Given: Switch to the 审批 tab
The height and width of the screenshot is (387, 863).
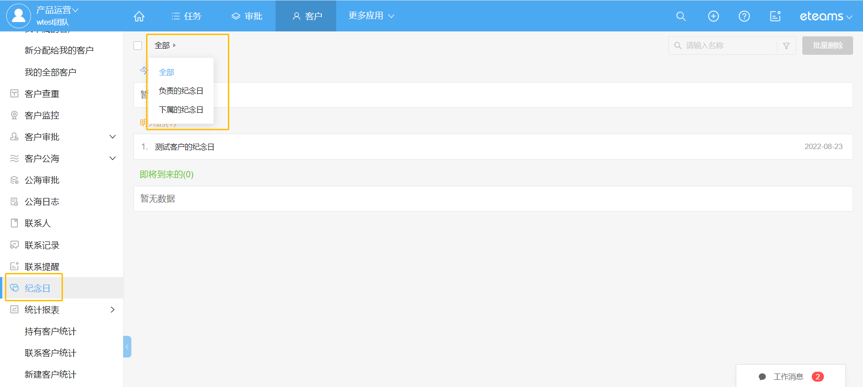Looking at the screenshot, I should coord(247,16).
